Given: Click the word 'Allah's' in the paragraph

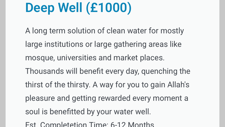Looking at the screenshot, I should (x=178, y=85).
